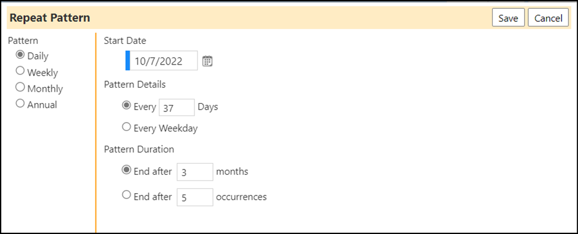Pick the Annual pattern radio button
Screen dimensions: 578x234
[20, 103]
